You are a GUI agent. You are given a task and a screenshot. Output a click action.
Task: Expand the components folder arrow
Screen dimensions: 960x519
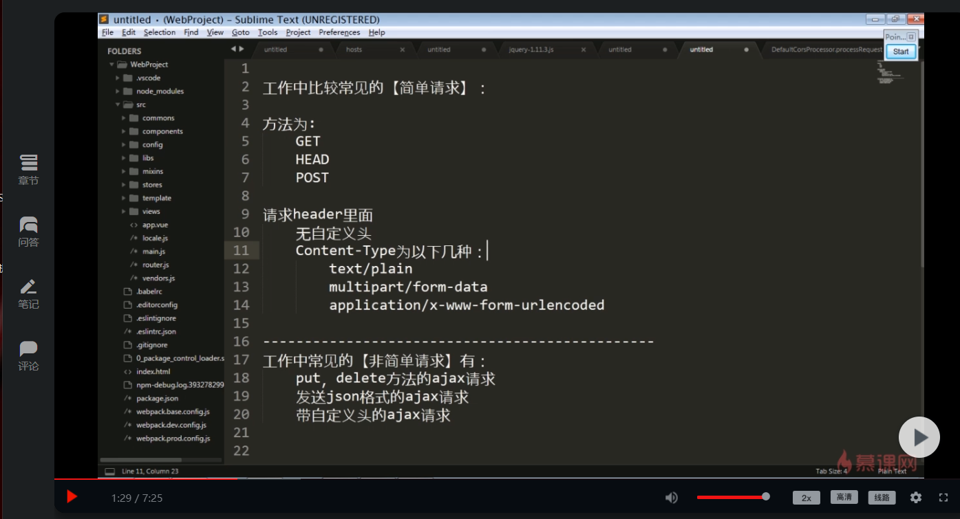124,131
